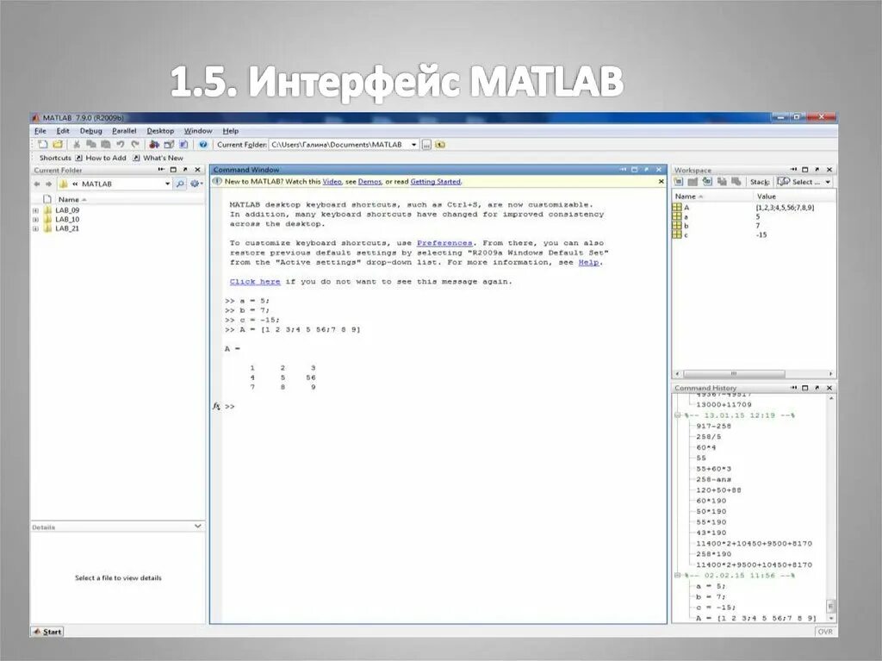Click Delete icon in Workspace toolbar
This screenshot has height=661, width=882.
pos(736,182)
